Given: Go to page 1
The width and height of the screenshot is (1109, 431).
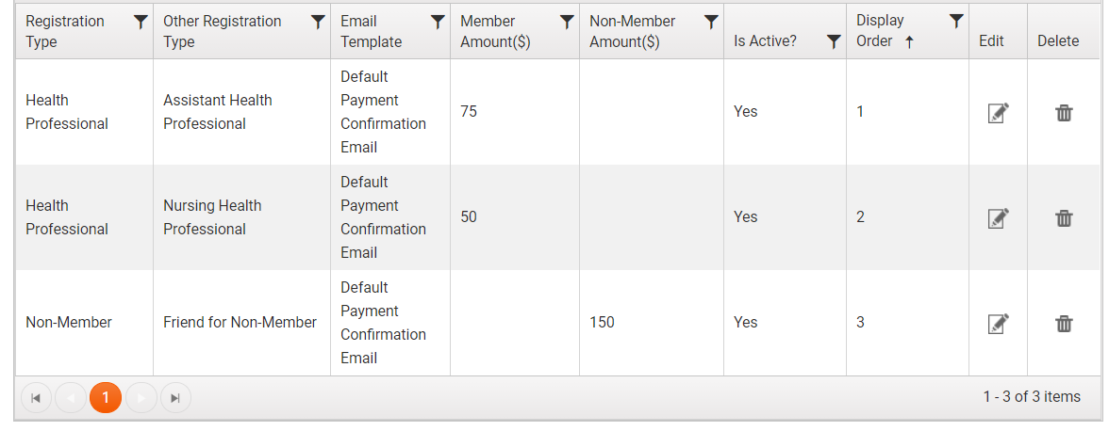Looking at the screenshot, I should (106, 398).
